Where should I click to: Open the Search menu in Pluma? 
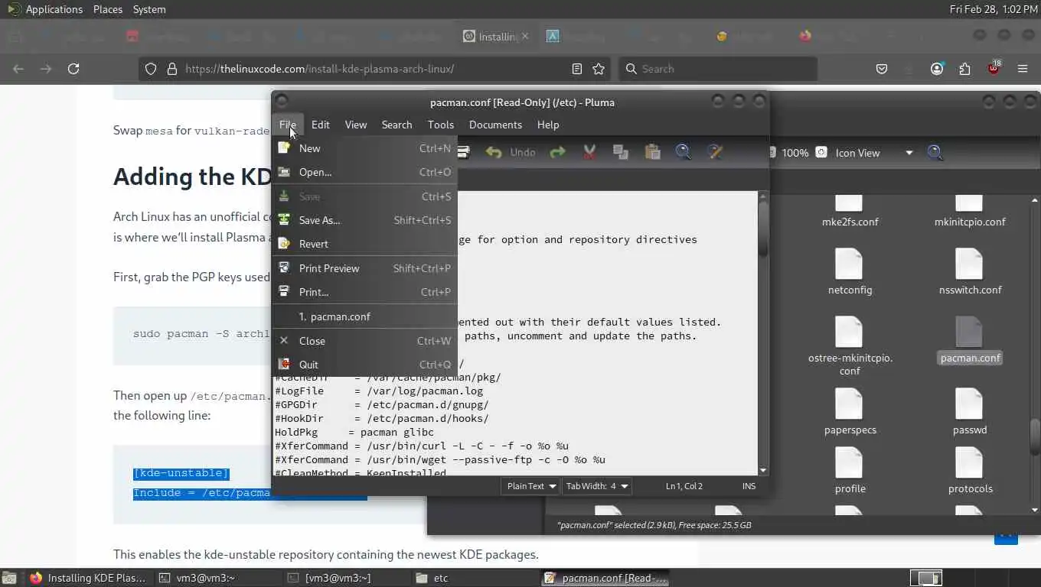point(396,125)
